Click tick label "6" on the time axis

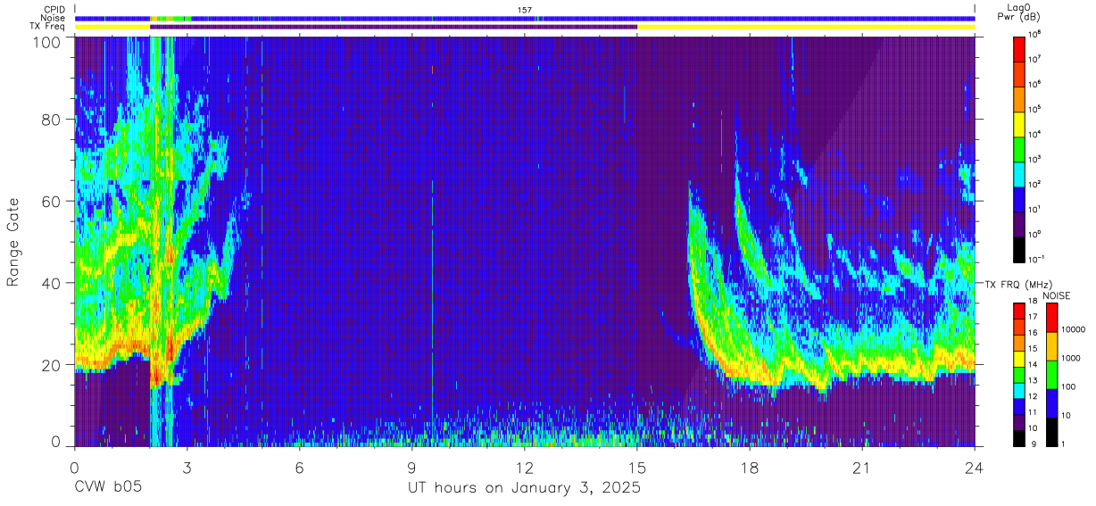[300, 469]
